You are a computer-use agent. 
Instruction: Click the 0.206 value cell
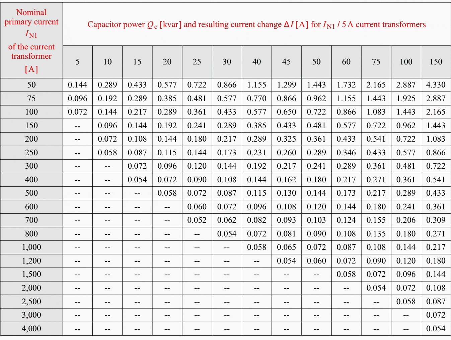(x=406, y=220)
